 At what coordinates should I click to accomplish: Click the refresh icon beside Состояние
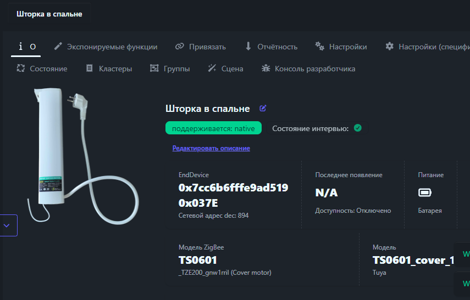[21, 68]
